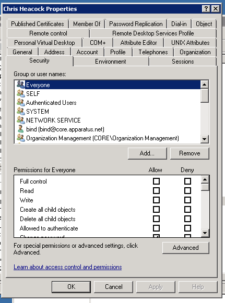
Task: Open Learn about access control and permissions link
Action: (68, 267)
